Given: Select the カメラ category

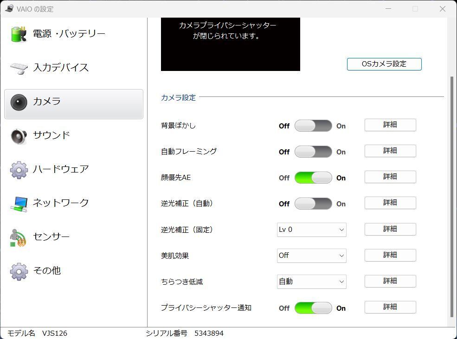Looking at the screenshot, I should (x=74, y=104).
